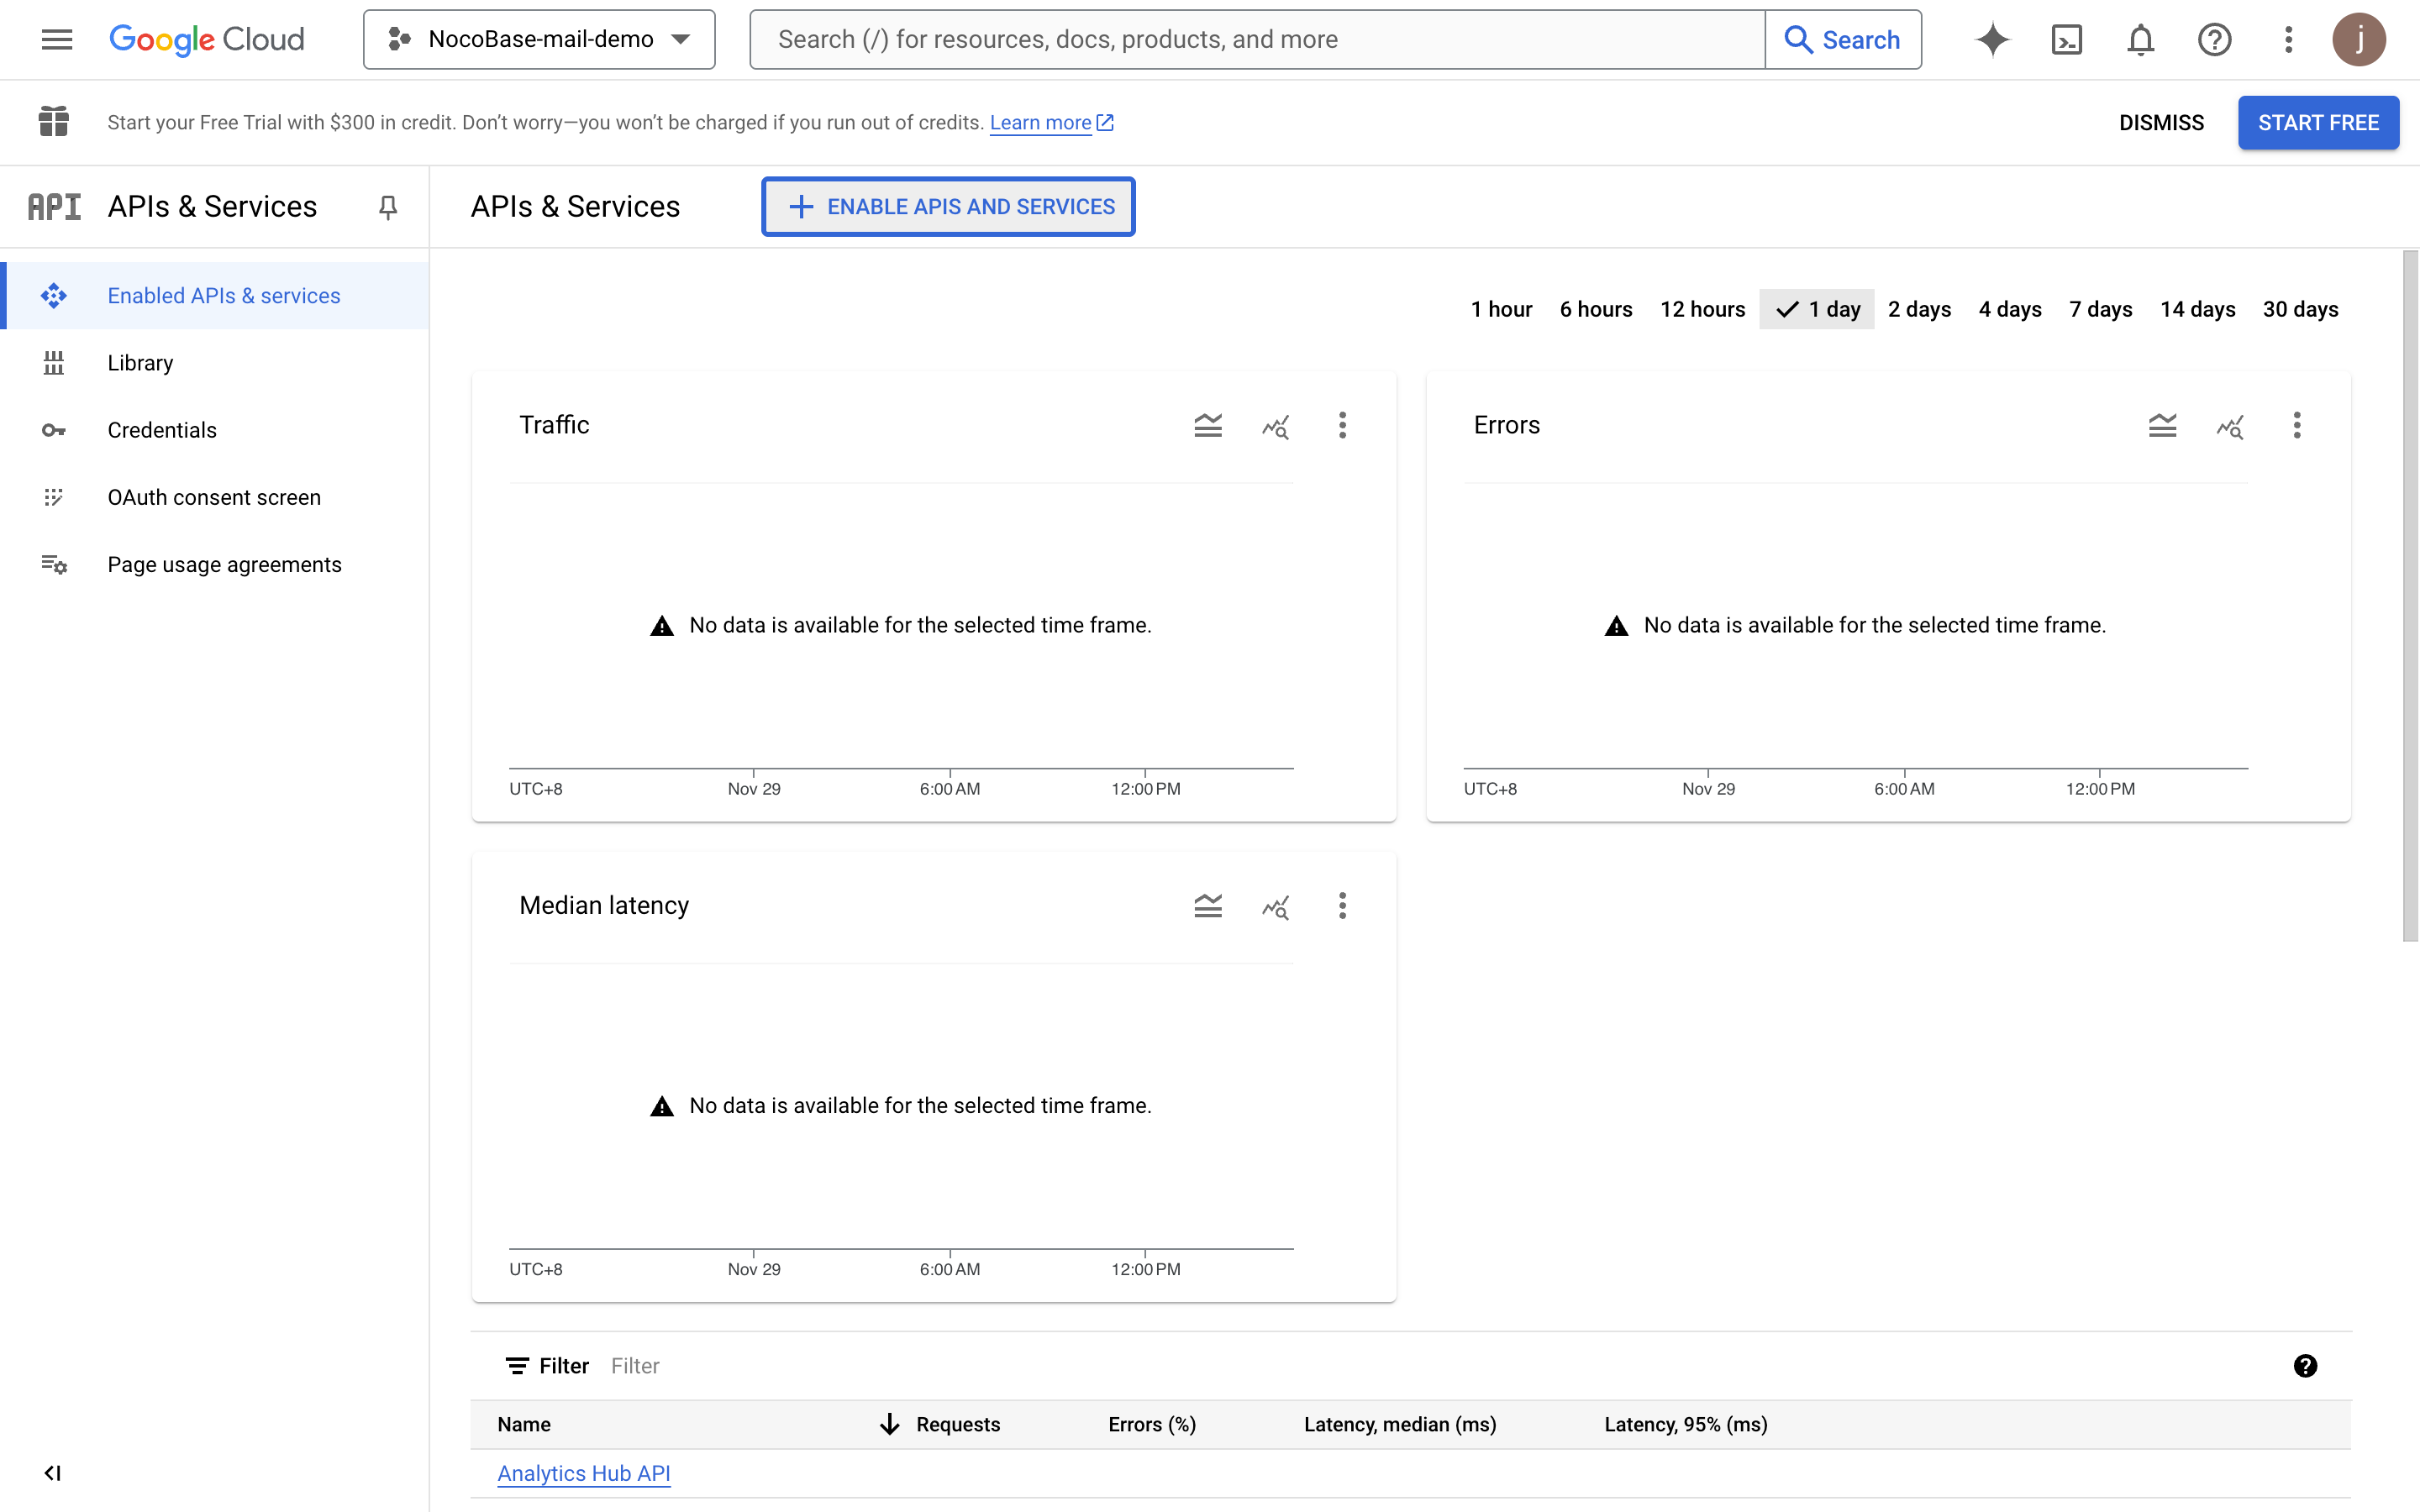Open the help question mark menu
Screen dimensions: 2420x1512
(x=2214, y=40)
